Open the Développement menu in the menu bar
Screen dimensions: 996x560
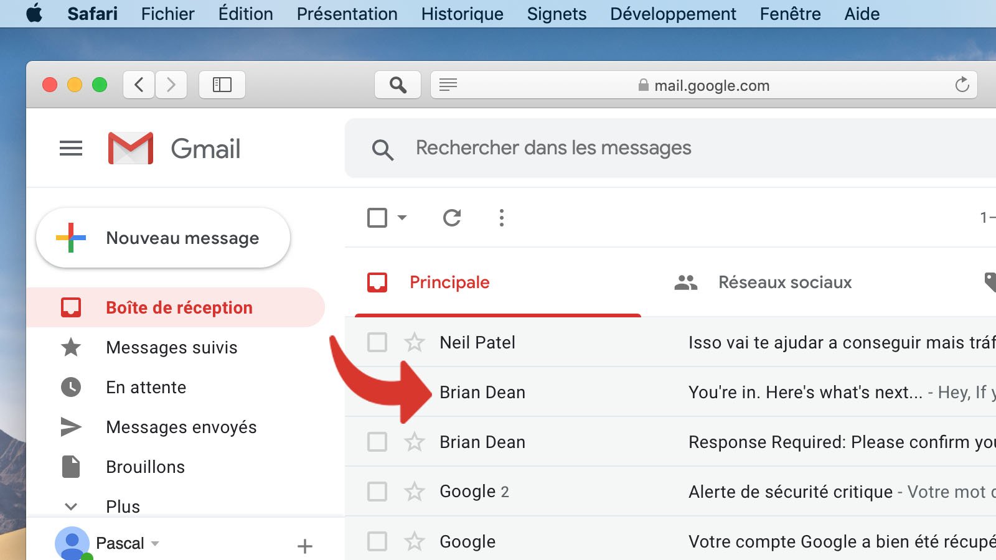click(672, 14)
